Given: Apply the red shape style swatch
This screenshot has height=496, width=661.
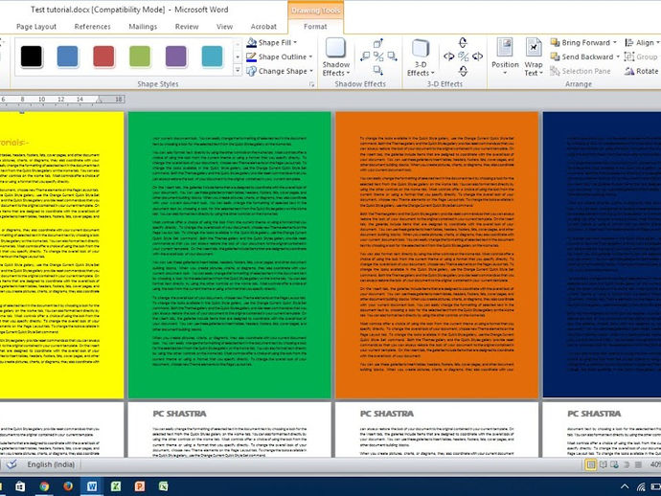Looking at the screenshot, I should [103, 56].
